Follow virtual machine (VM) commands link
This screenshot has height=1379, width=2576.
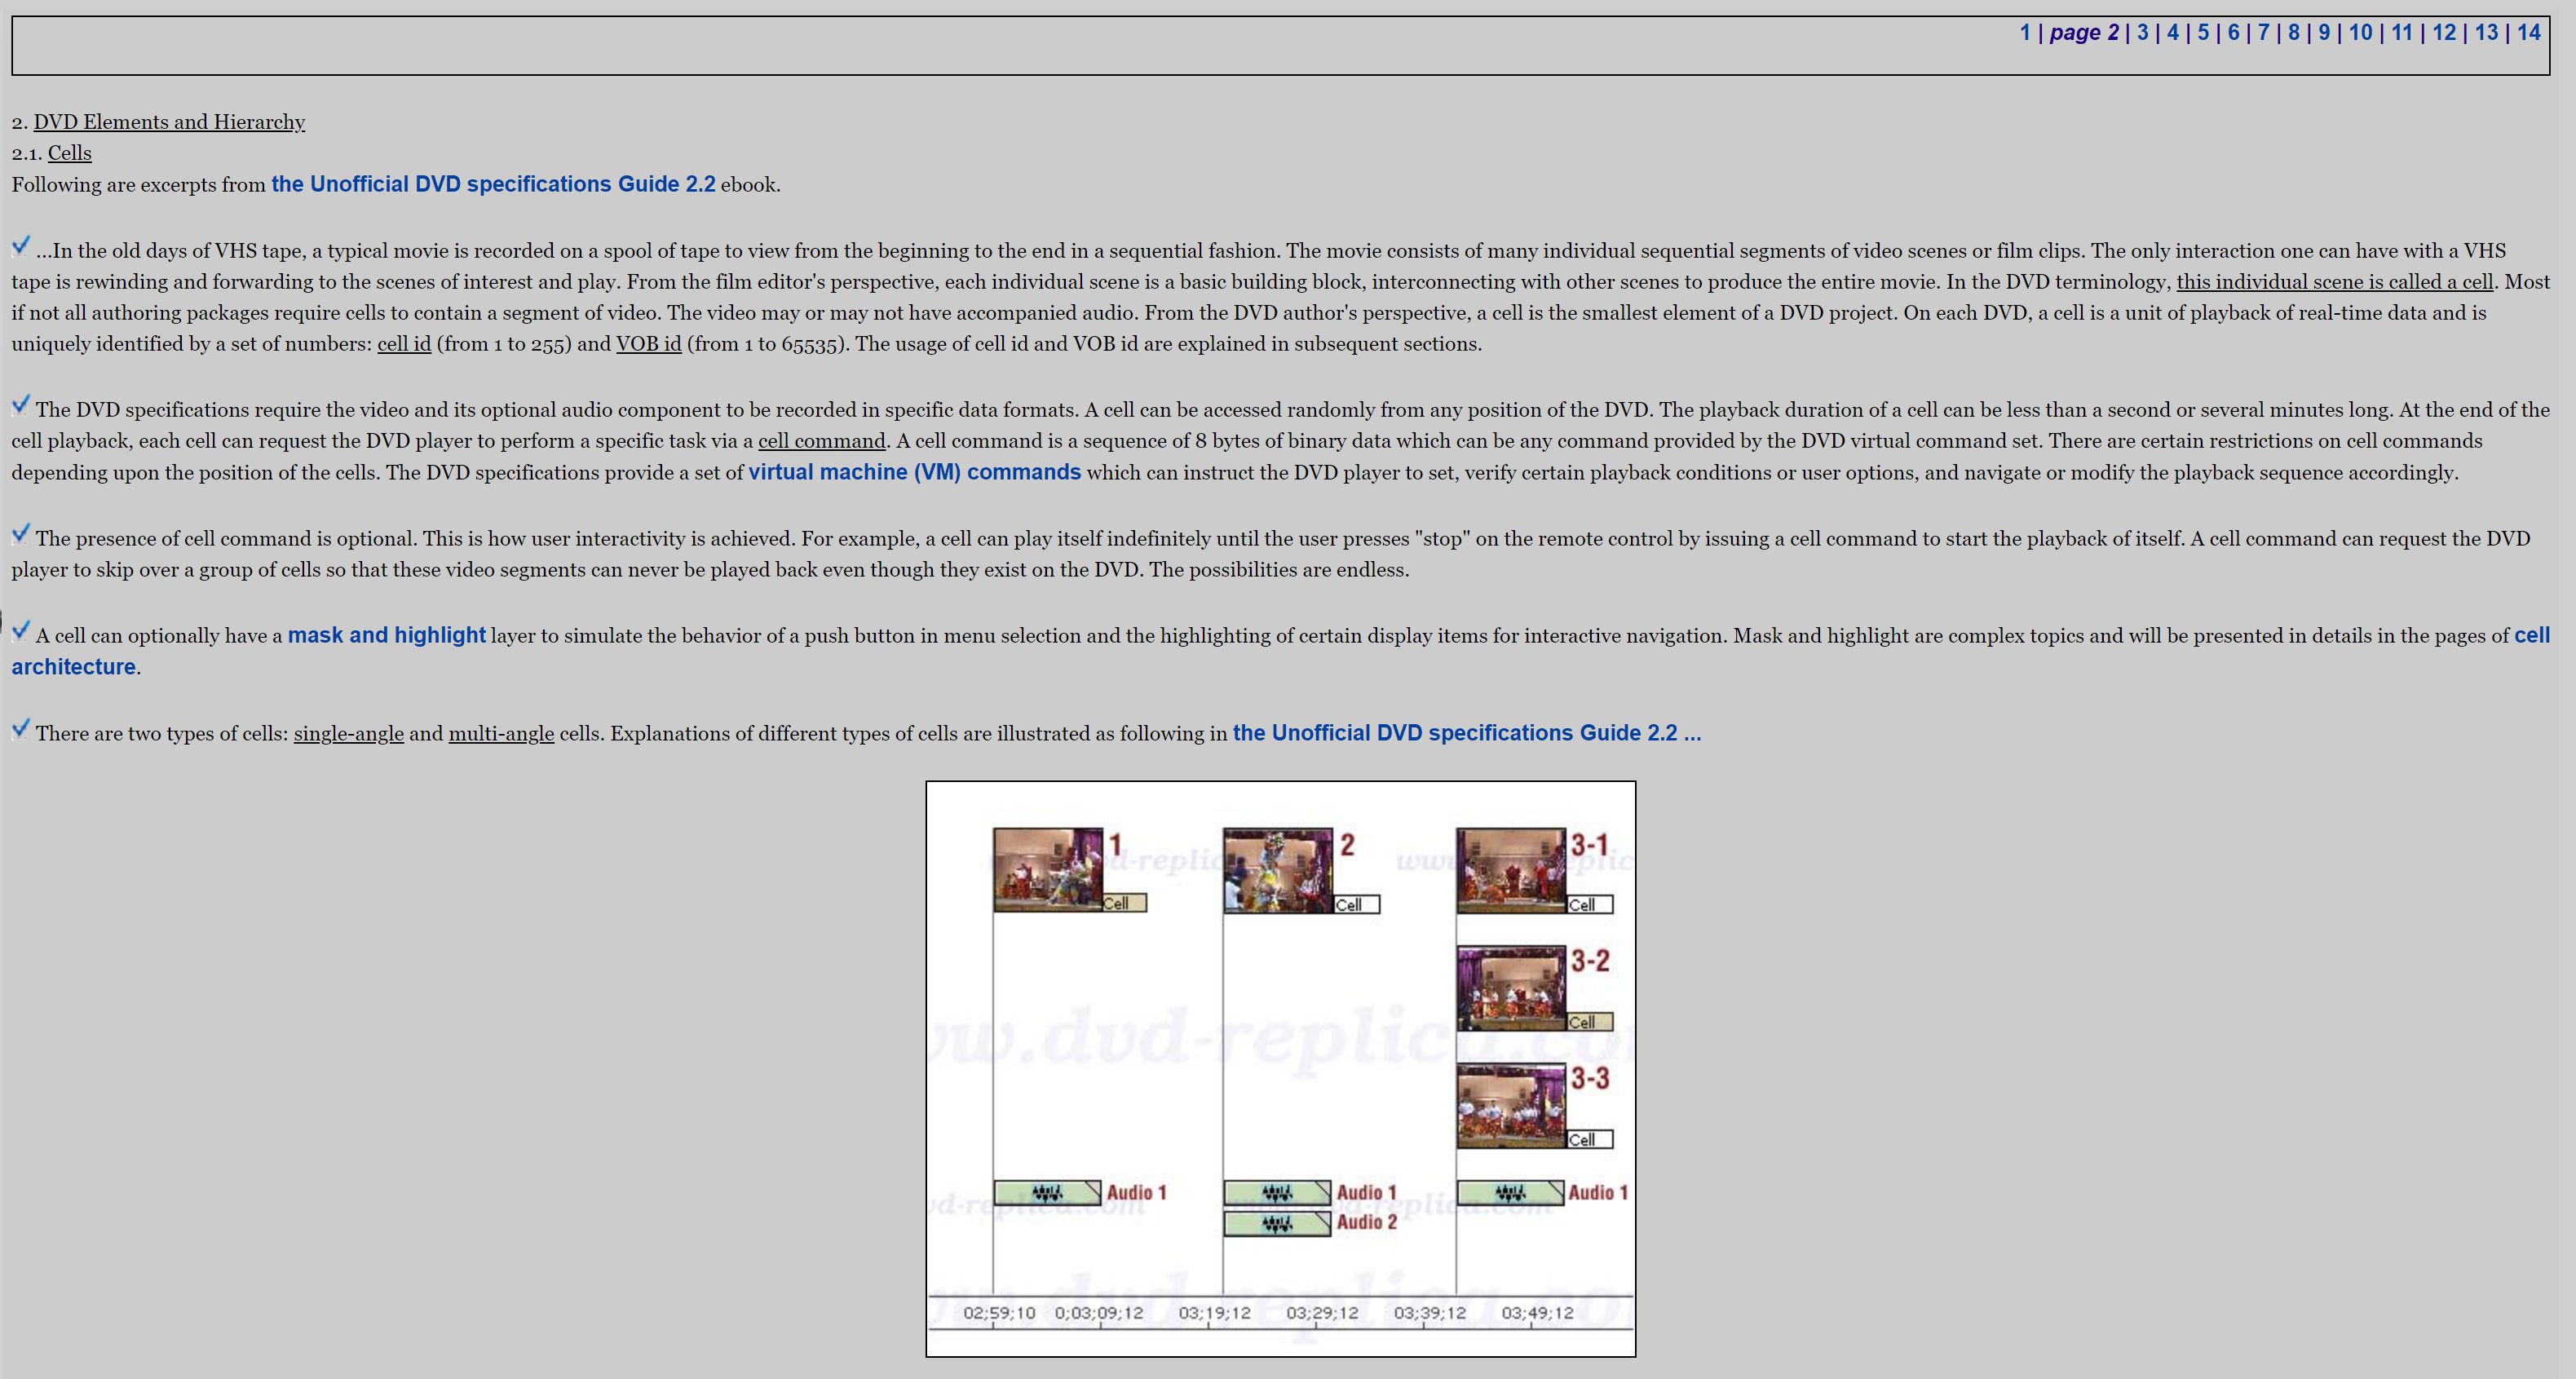[x=914, y=472]
